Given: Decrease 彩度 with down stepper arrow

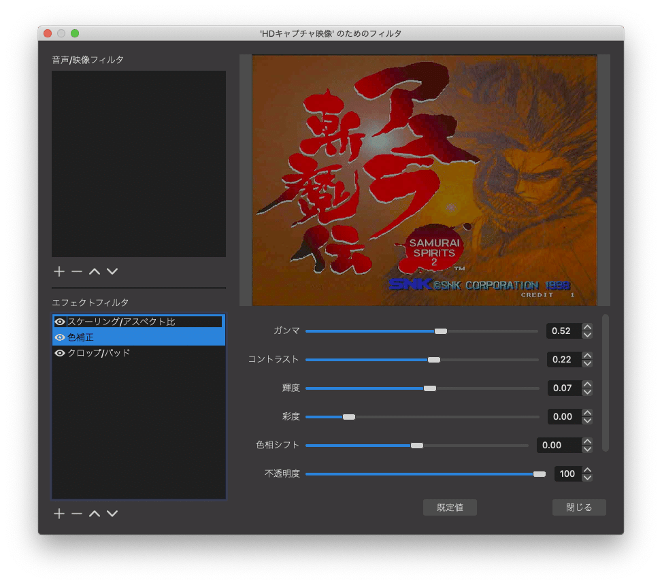Looking at the screenshot, I should (587, 421).
